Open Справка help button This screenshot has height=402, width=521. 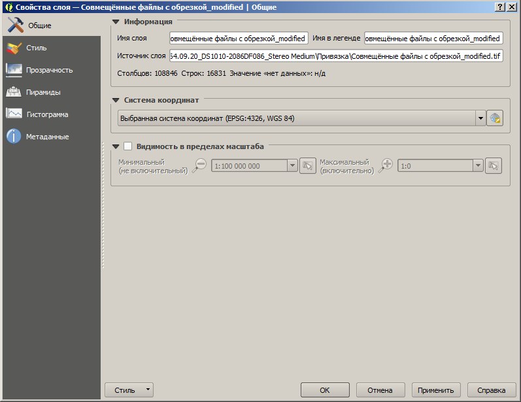tap(492, 390)
